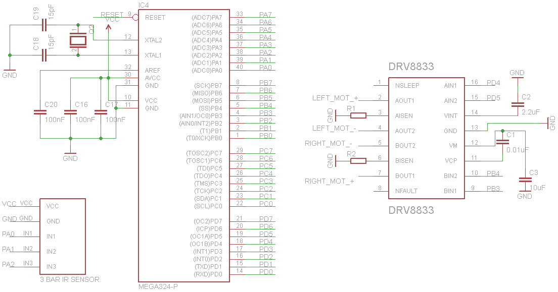The height and width of the screenshot is (292, 558).
Task: Click the RIGHT_MOT_- net label
Action: 329,144
